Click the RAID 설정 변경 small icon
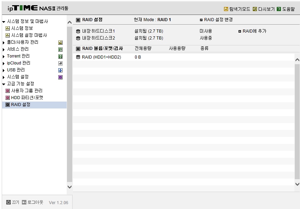Screen dimensions: 300x209 [x=201, y=20]
